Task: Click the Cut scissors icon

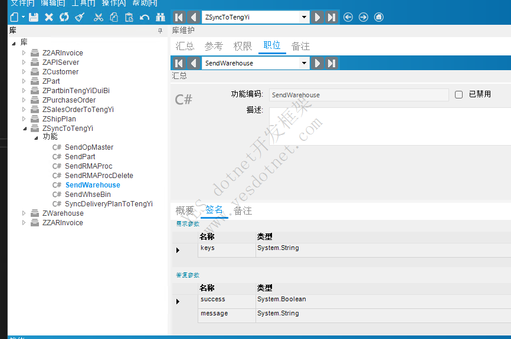Action: pos(98,17)
